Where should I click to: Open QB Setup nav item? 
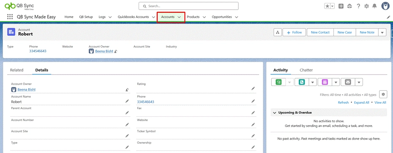click(x=86, y=17)
